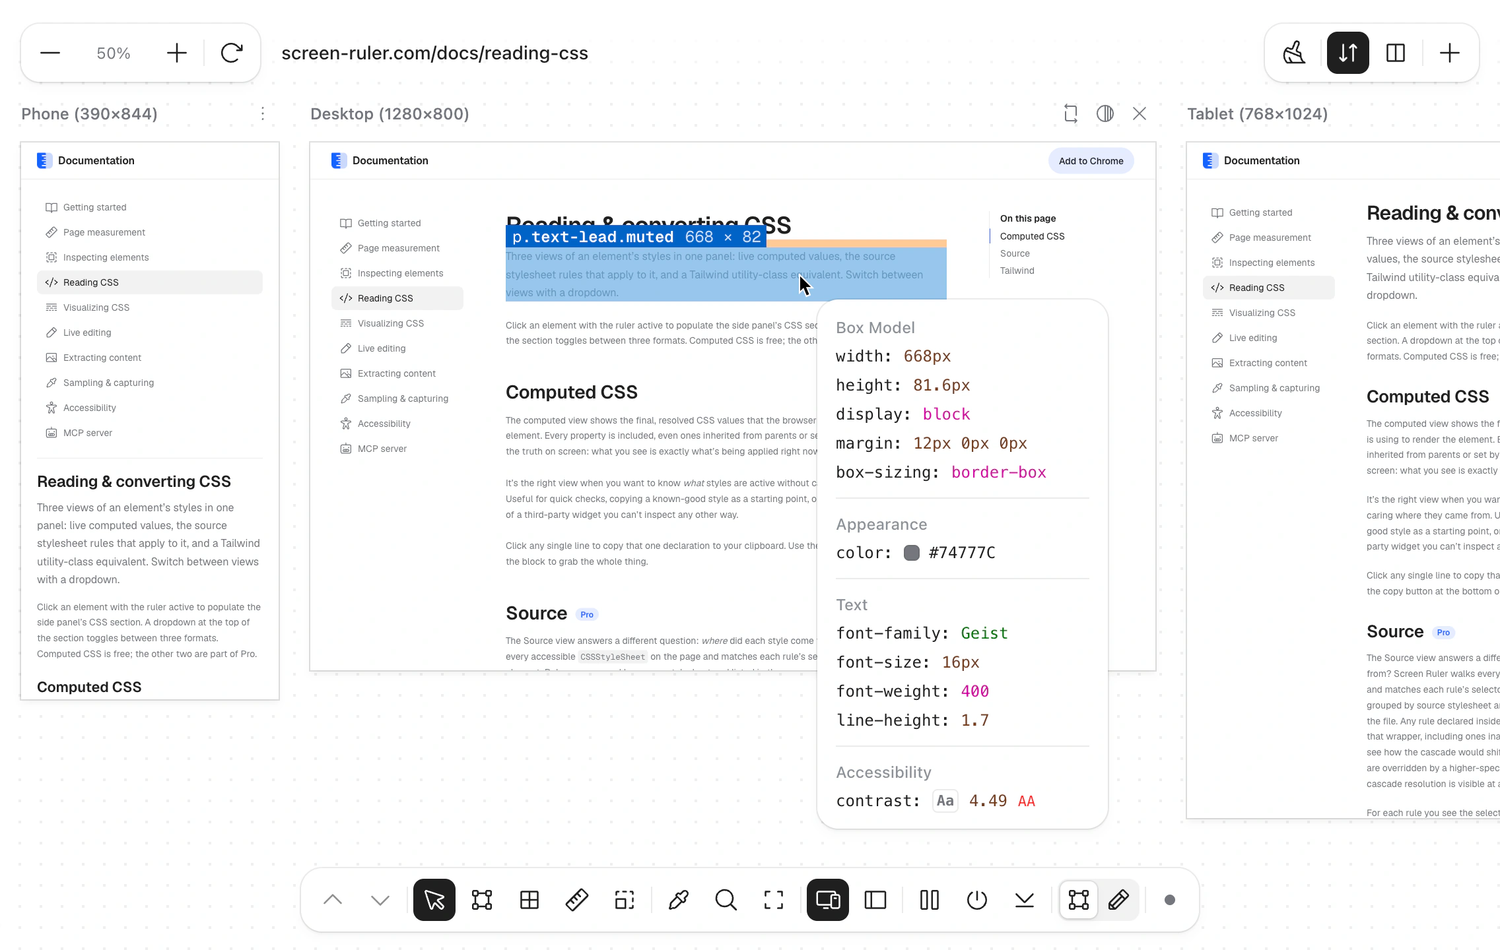Click the 50% zoom level readout
Viewport: 1500px width, 950px height.
(114, 53)
